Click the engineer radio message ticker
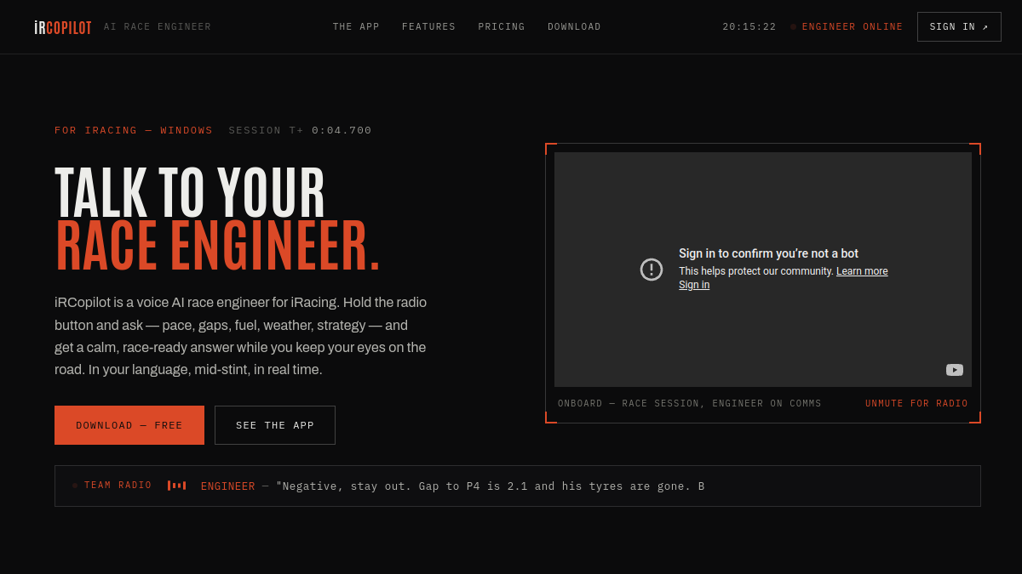 tap(452, 486)
